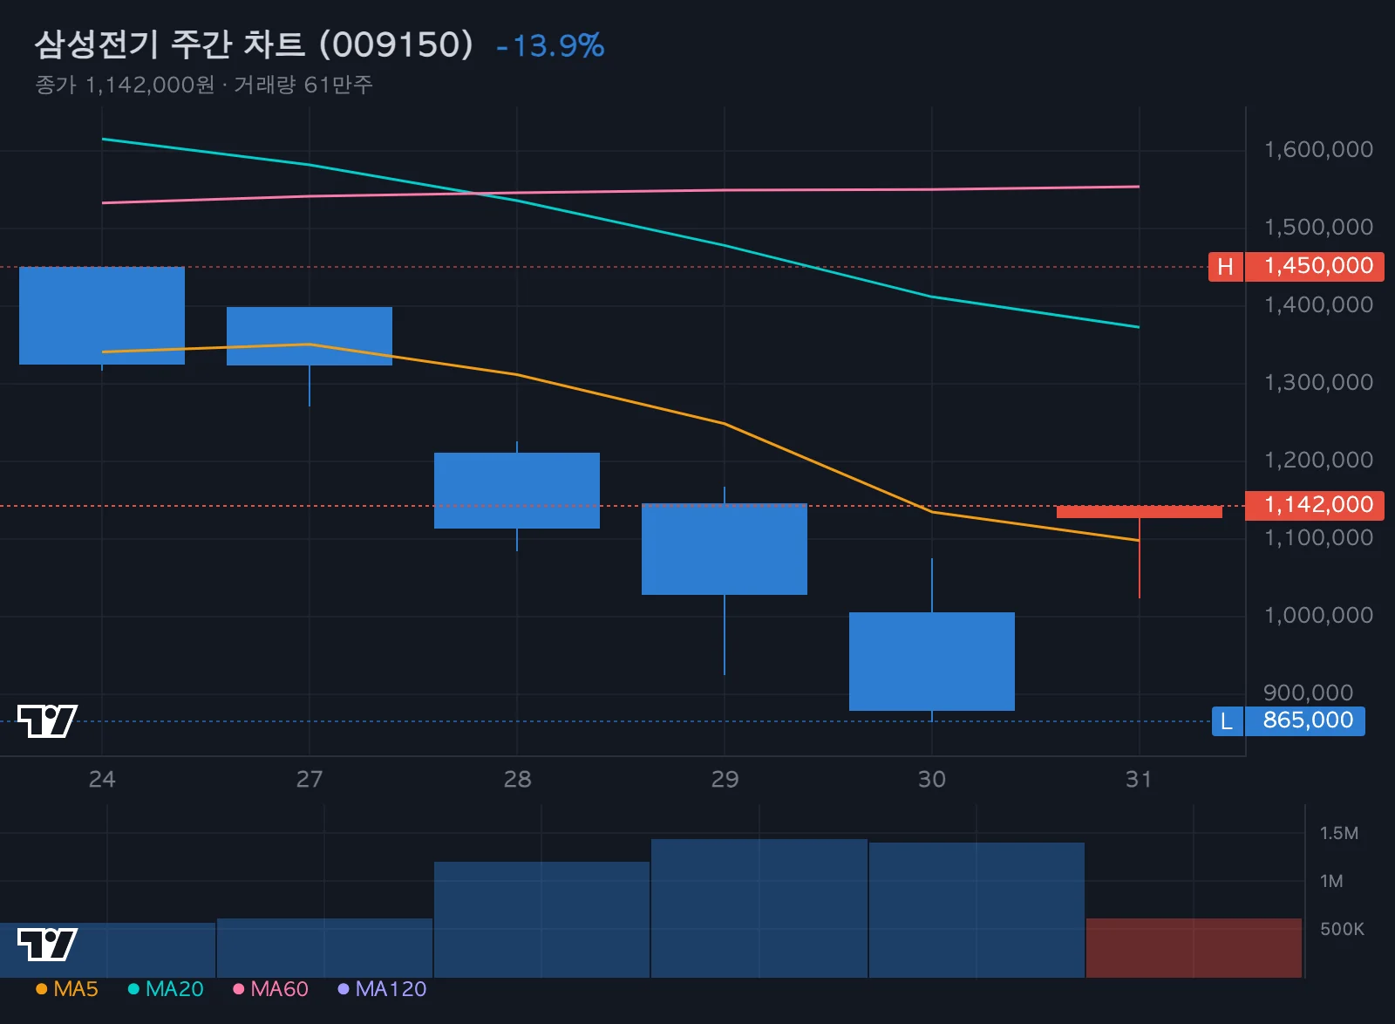Click the 1,600,000 price axis label

(x=1318, y=150)
